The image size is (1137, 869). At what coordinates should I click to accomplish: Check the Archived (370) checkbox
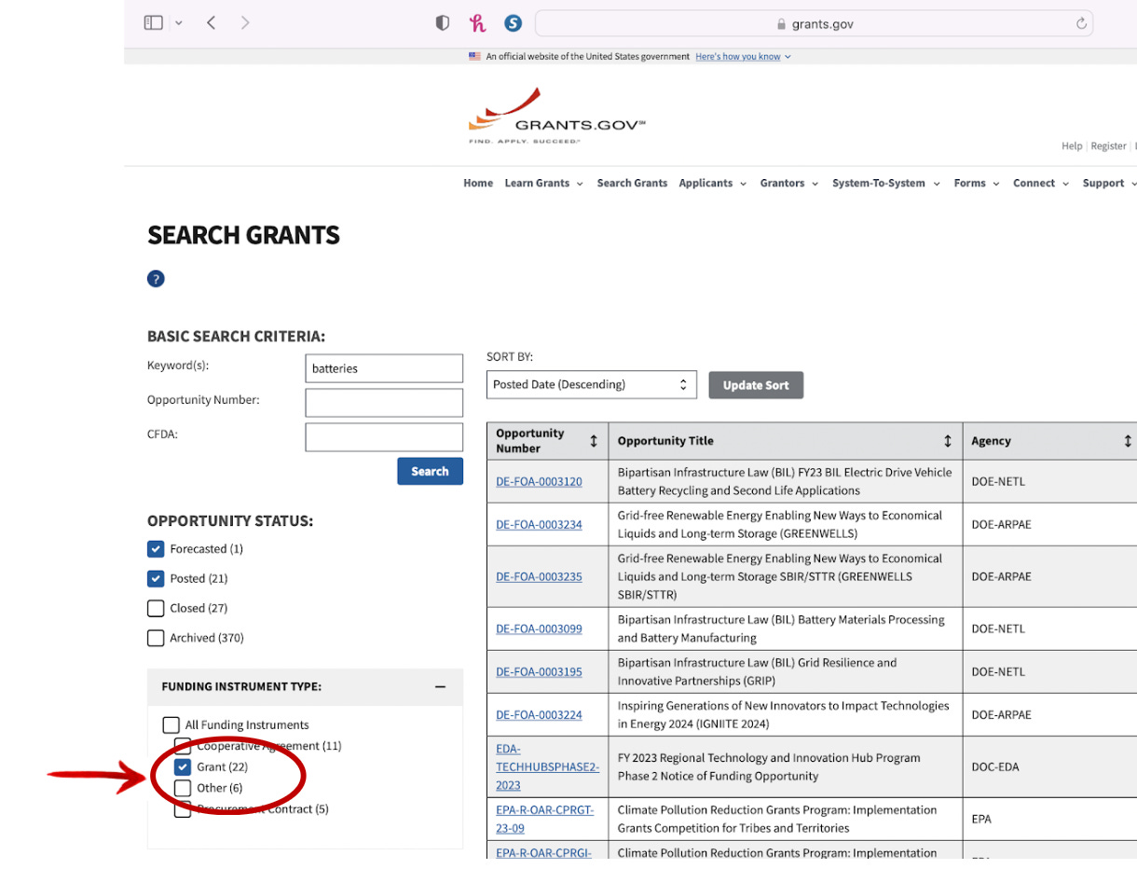(156, 639)
